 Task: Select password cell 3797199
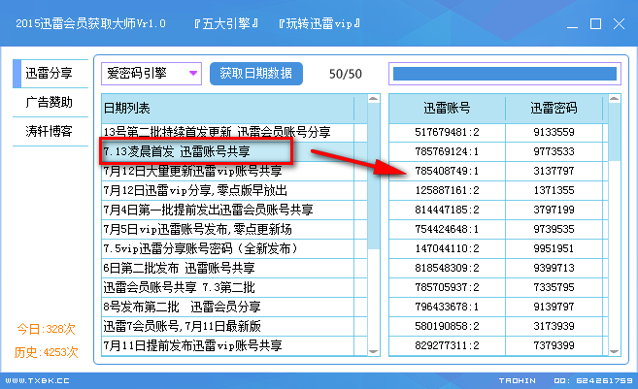click(554, 210)
